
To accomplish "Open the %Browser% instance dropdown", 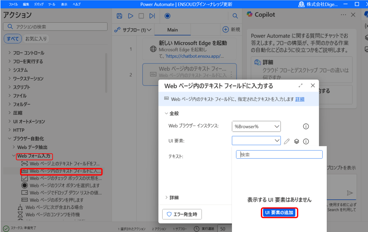I will coord(256,126).
